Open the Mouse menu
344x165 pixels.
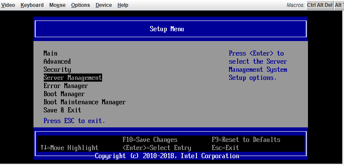pyautogui.click(x=57, y=5)
